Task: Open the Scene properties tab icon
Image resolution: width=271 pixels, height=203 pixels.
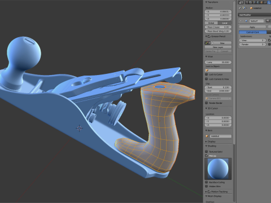Action: coord(255,2)
